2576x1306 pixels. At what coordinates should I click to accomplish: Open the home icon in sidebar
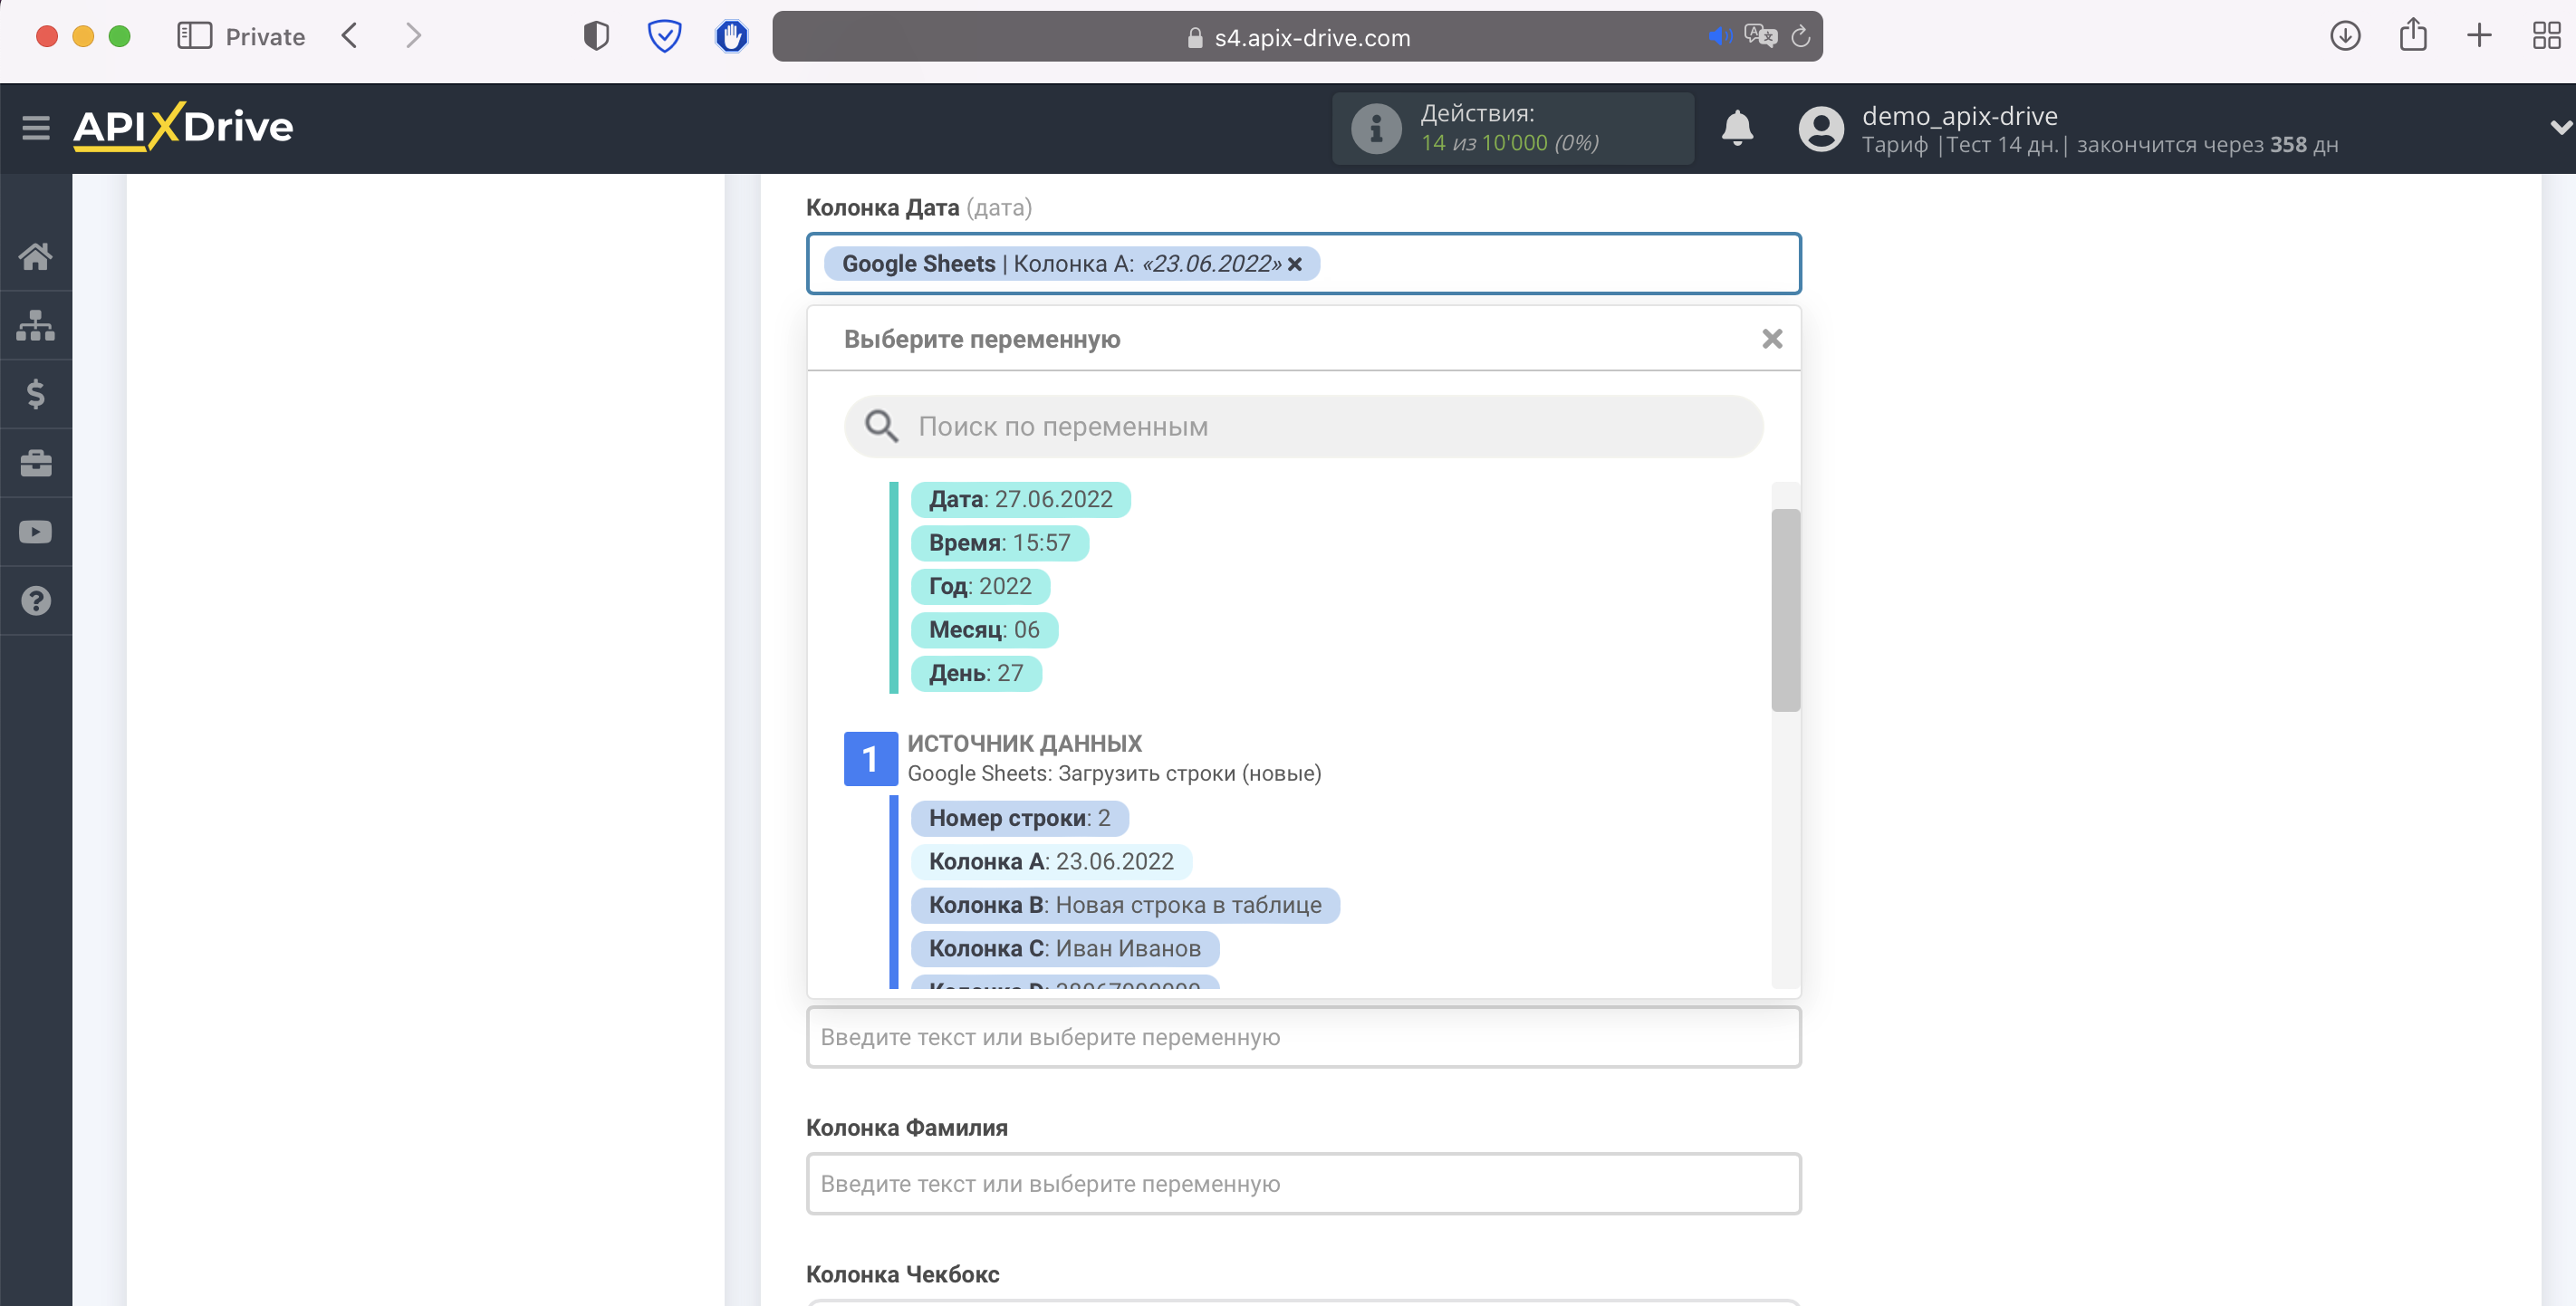tap(36, 257)
